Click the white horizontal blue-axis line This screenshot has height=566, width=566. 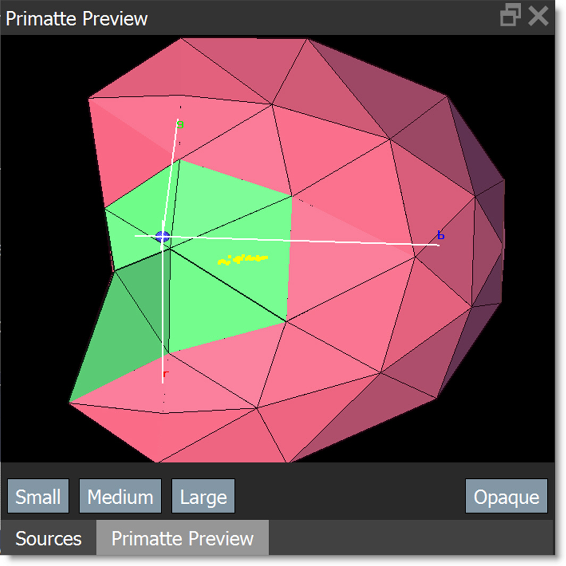319,240
